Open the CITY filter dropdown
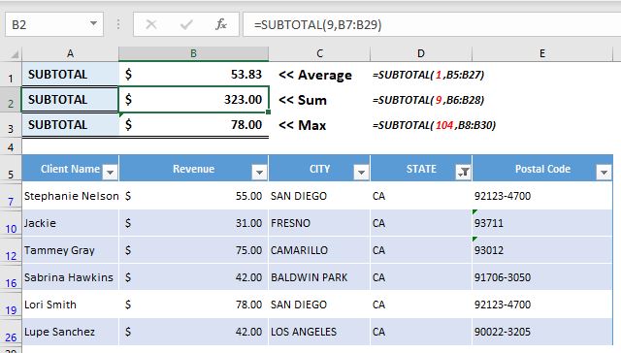Image resolution: width=621 pixels, height=353 pixels. (x=361, y=173)
